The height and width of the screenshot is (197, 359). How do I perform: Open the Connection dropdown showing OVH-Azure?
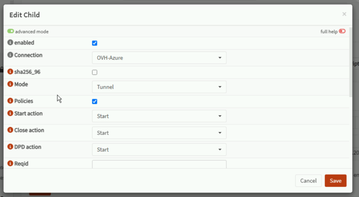[159, 58]
